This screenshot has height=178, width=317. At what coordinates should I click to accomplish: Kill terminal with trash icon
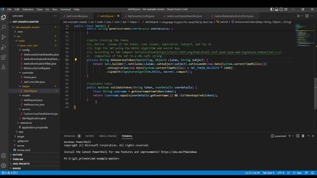pos(303,136)
